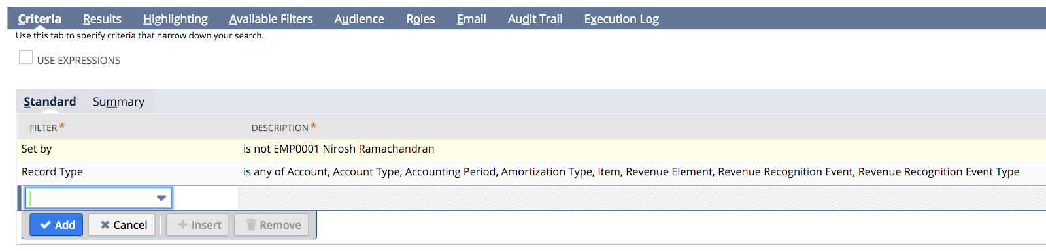Go to the Available Filters tab
Viewport: 1046px width, 251px height.
(271, 19)
